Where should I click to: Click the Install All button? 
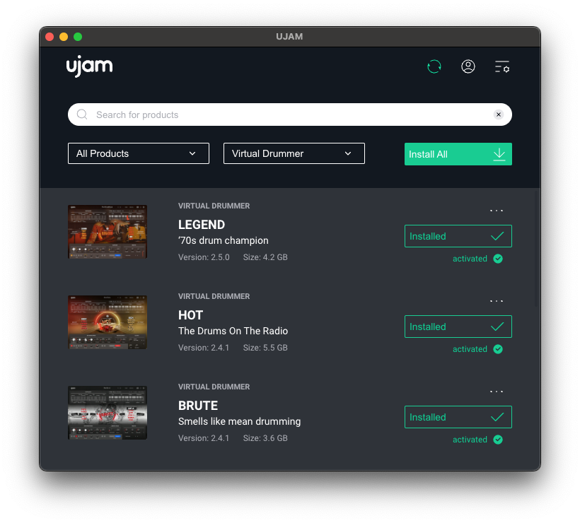[x=458, y=154]
